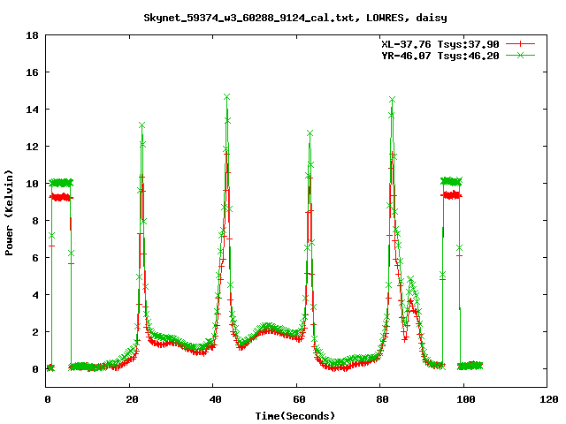The width and height of the screenshot is (566, 424).
Task: Click the y-axis tick label 12
Action: (33, 147)
